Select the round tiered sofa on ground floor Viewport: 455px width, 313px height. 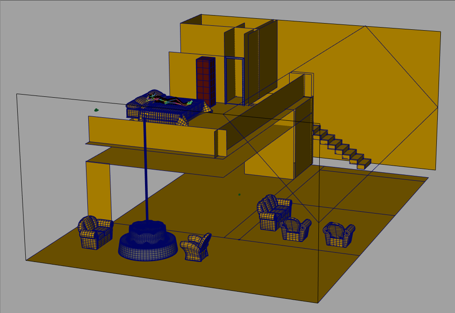(148, 241)
